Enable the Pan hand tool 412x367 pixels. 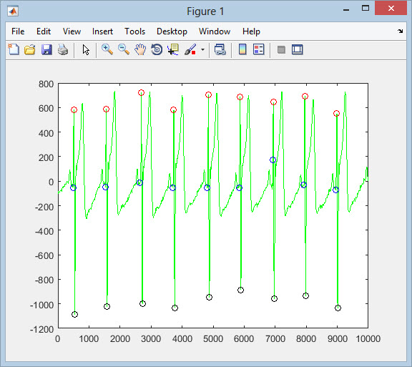(140, 49)
